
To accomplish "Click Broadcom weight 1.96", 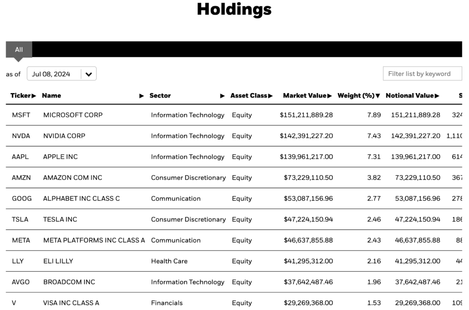I will point(374,282).
